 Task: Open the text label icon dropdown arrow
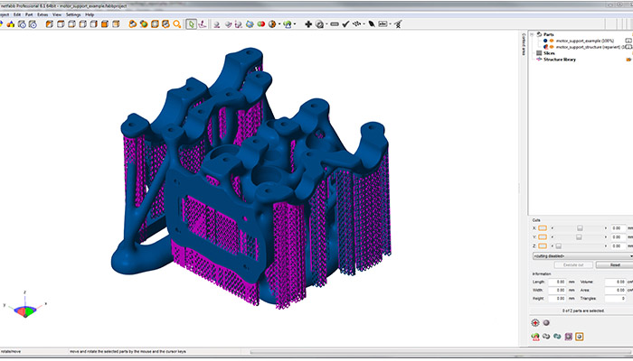click(390, 24)
